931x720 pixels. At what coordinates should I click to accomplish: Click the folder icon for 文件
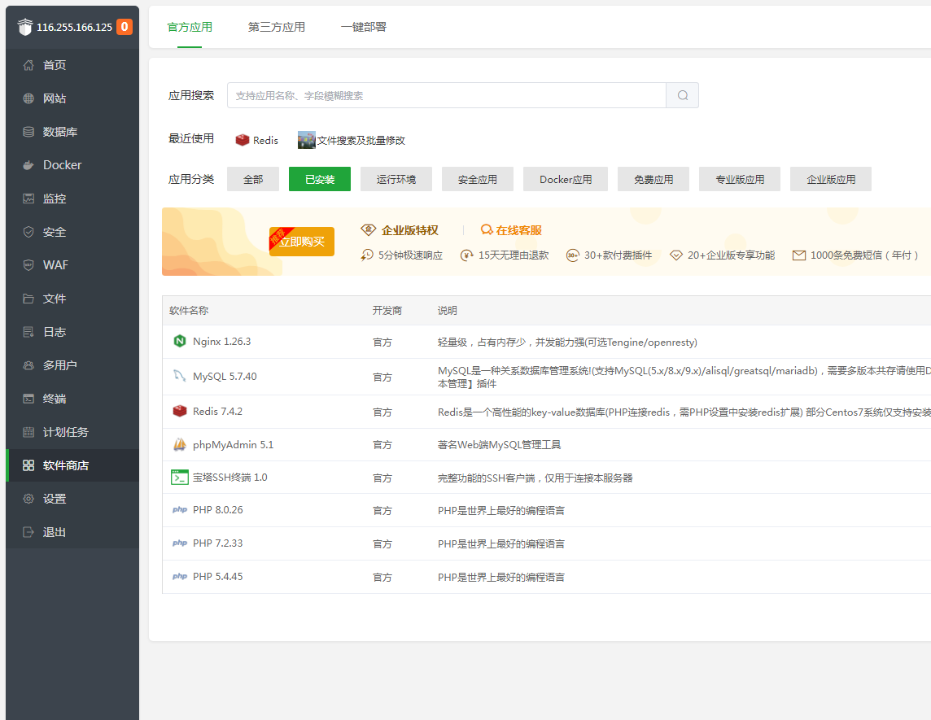point(28,299)
